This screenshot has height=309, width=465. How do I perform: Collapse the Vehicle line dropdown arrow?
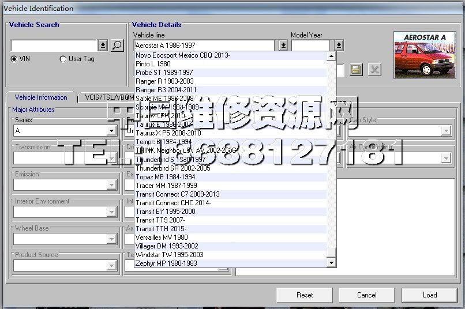[x=283, y=45]
